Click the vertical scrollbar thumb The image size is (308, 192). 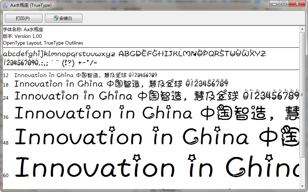pos(302,95)
